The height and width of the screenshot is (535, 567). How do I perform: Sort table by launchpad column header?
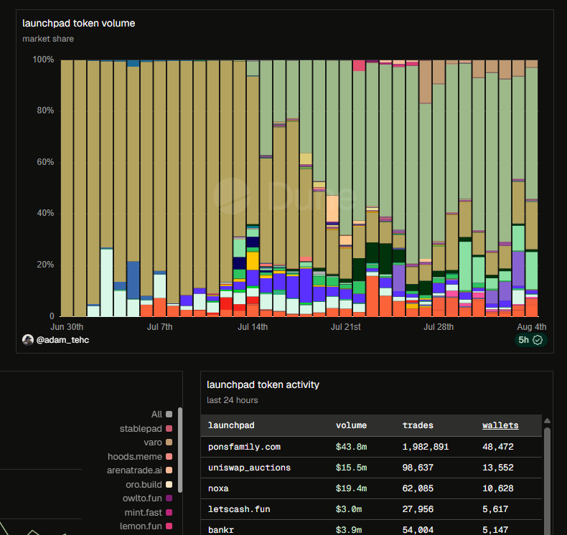(231, 425)
